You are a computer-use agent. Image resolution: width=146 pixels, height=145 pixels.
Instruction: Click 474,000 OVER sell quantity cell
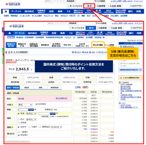tap(80, 98)
